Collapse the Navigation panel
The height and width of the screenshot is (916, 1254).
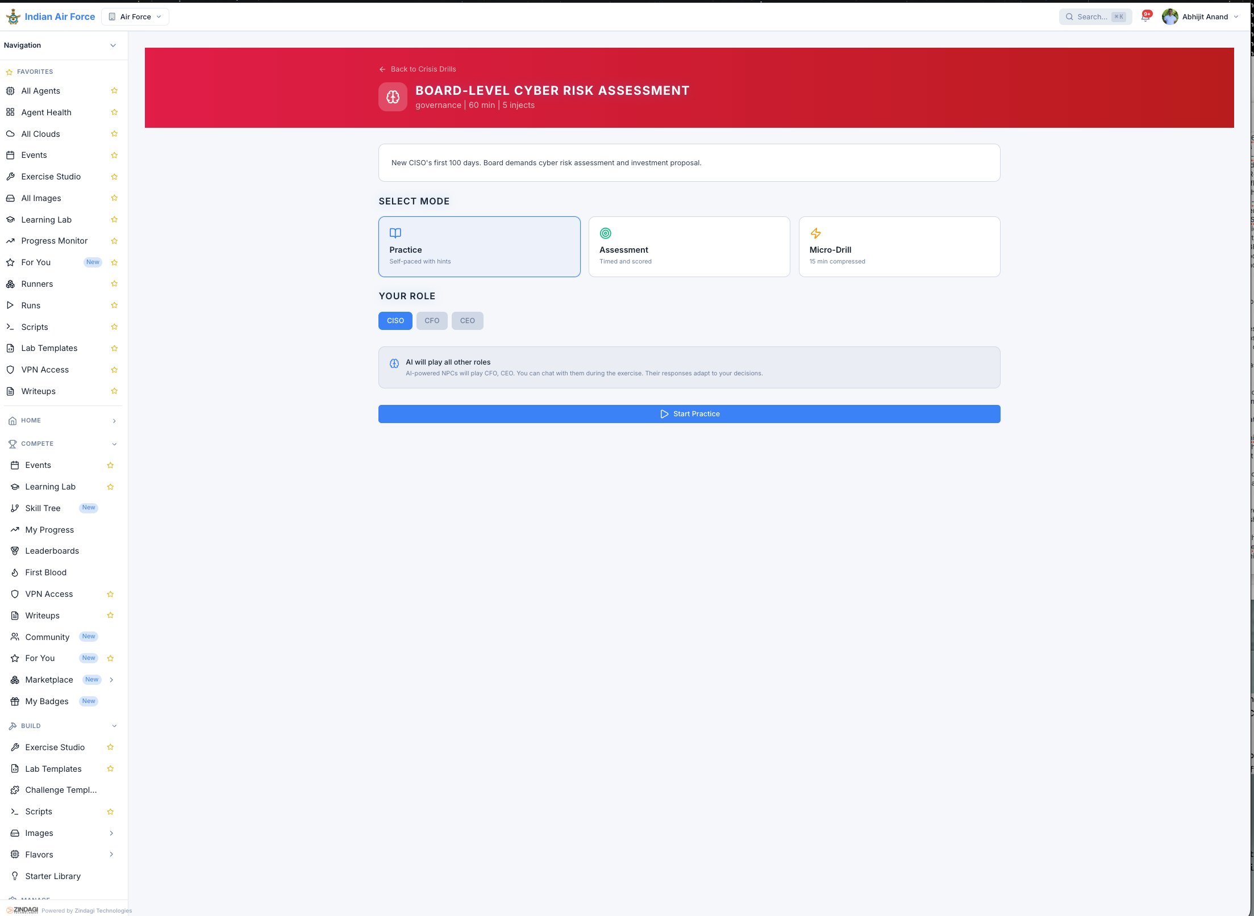pos(113,45)
